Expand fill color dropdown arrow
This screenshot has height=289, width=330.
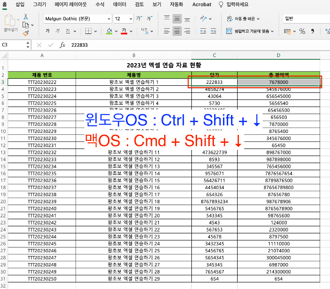(x=116, y=32)
